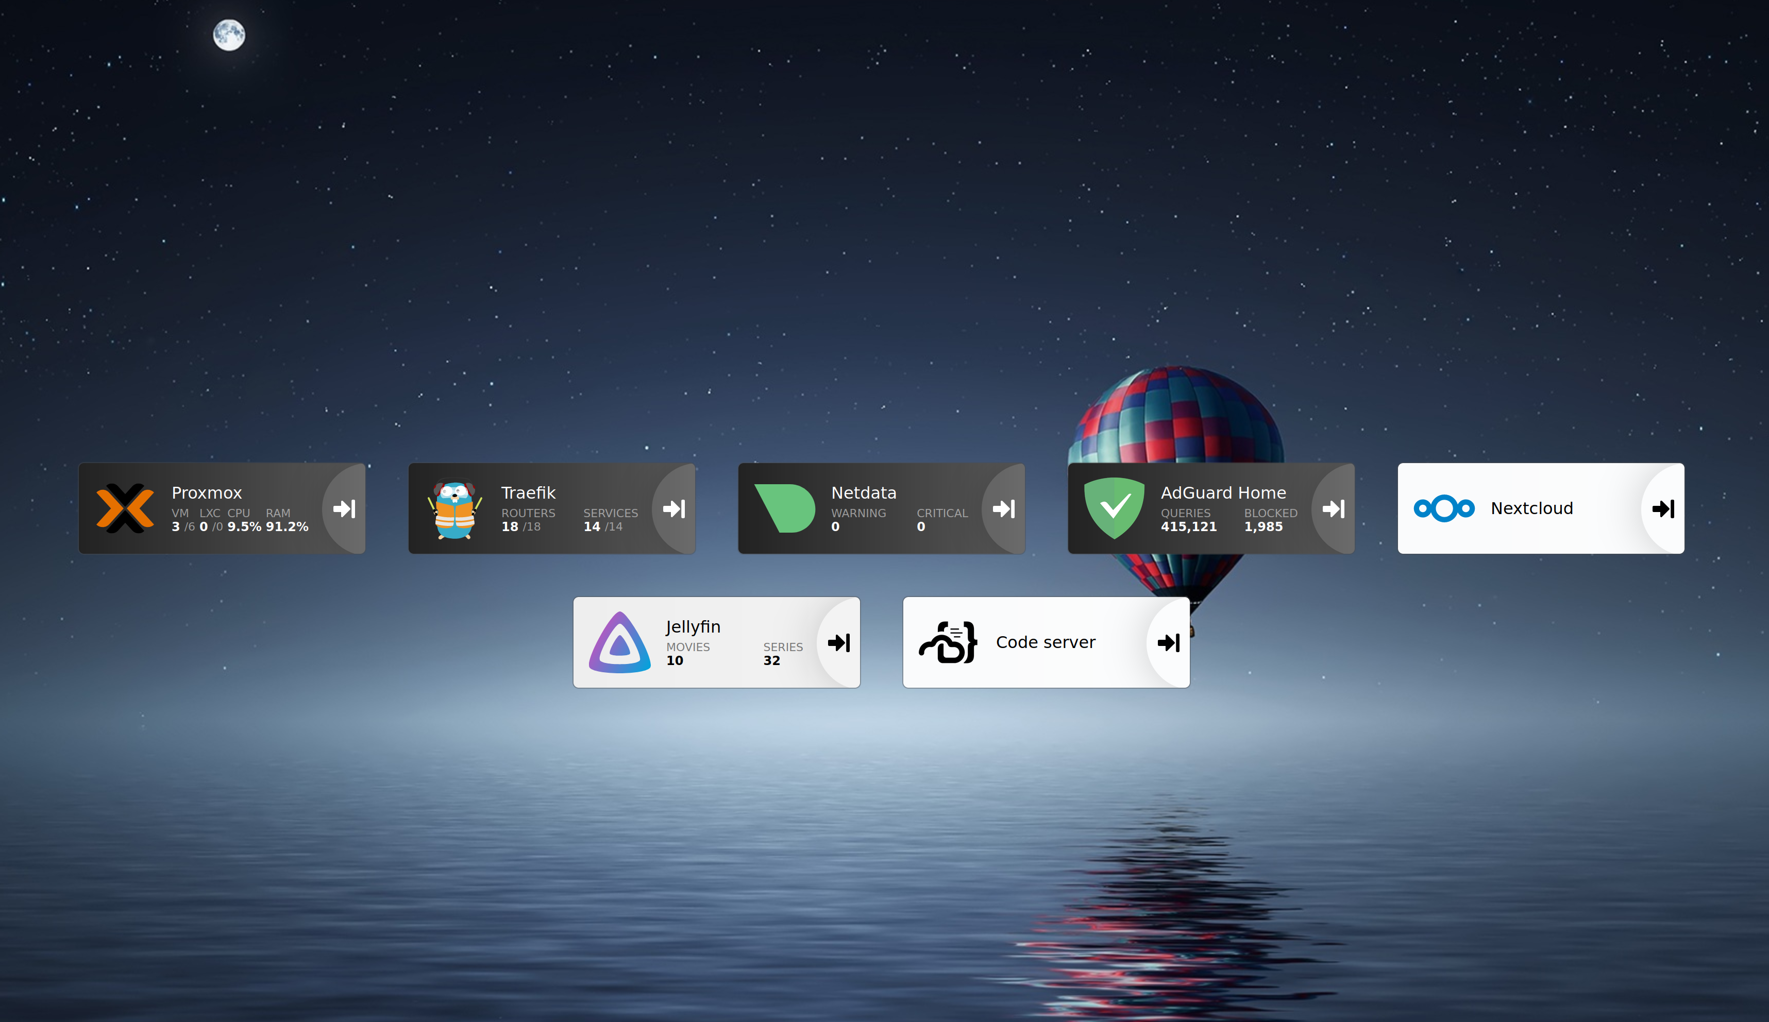Click the Nextcloud service name
Image resolution: width=1769 pixels, height=1022 pixels.
[x=1531, y=508]
